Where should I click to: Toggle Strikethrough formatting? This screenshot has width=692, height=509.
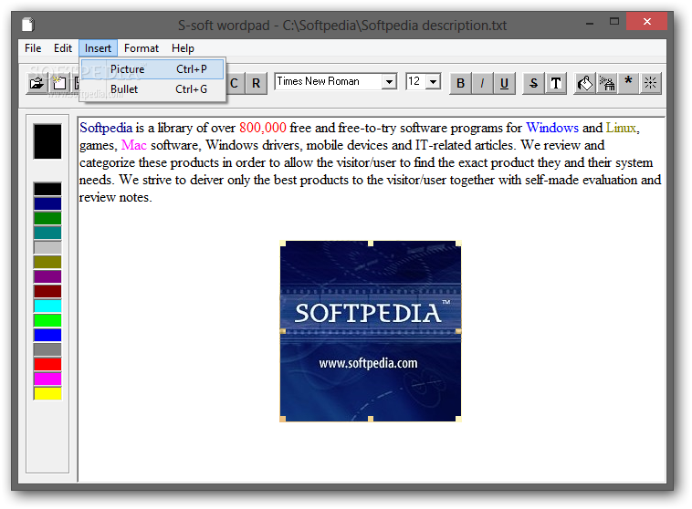point(533,83)
